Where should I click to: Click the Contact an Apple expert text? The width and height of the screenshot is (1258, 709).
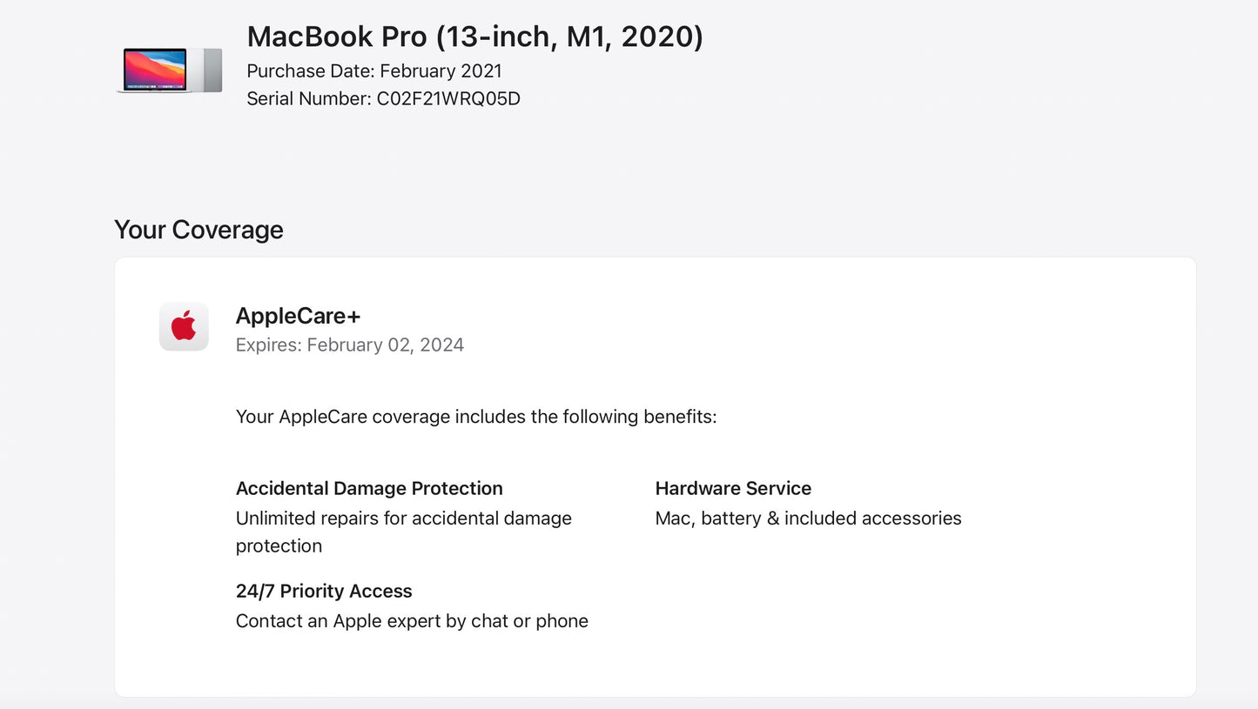click(412, 621)
